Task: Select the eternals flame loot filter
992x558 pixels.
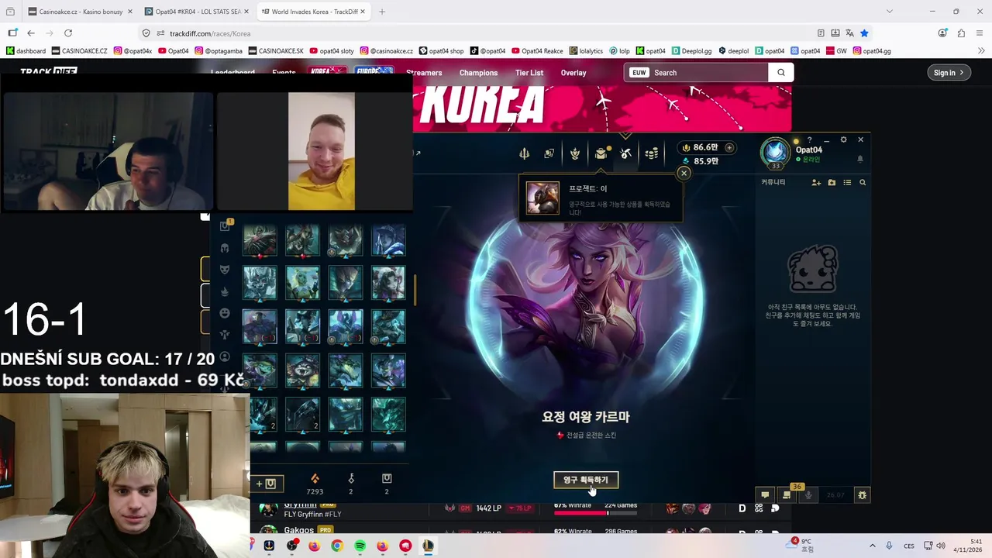Action: (x=225, y=291)
